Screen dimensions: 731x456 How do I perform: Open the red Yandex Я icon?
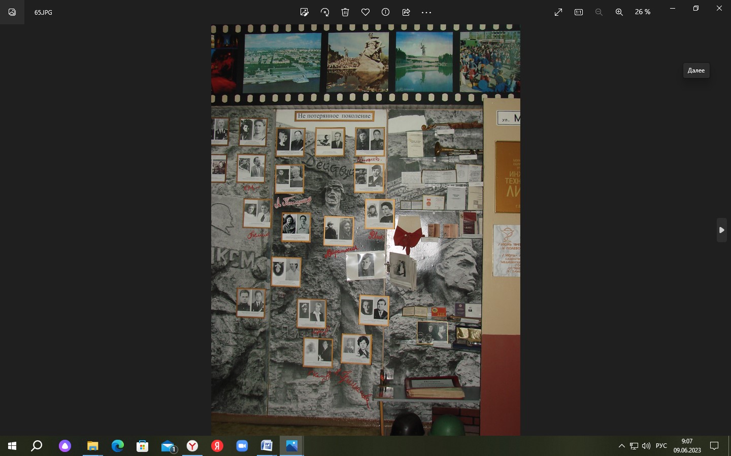coord(217,446)
